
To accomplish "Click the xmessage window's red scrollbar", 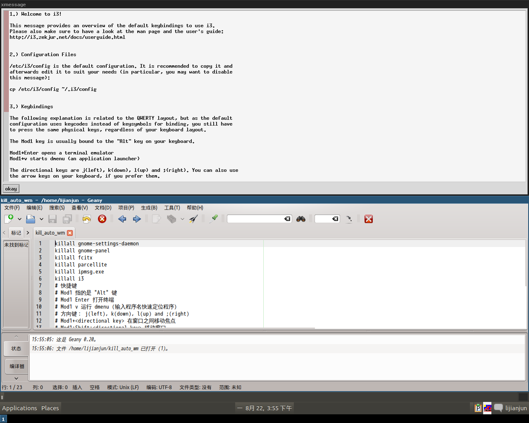I will coord(6,61).
